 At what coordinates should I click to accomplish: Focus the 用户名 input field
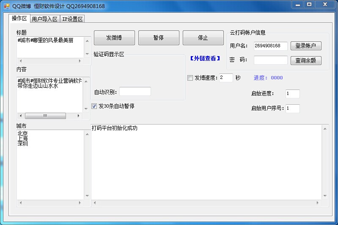point(271,46)
